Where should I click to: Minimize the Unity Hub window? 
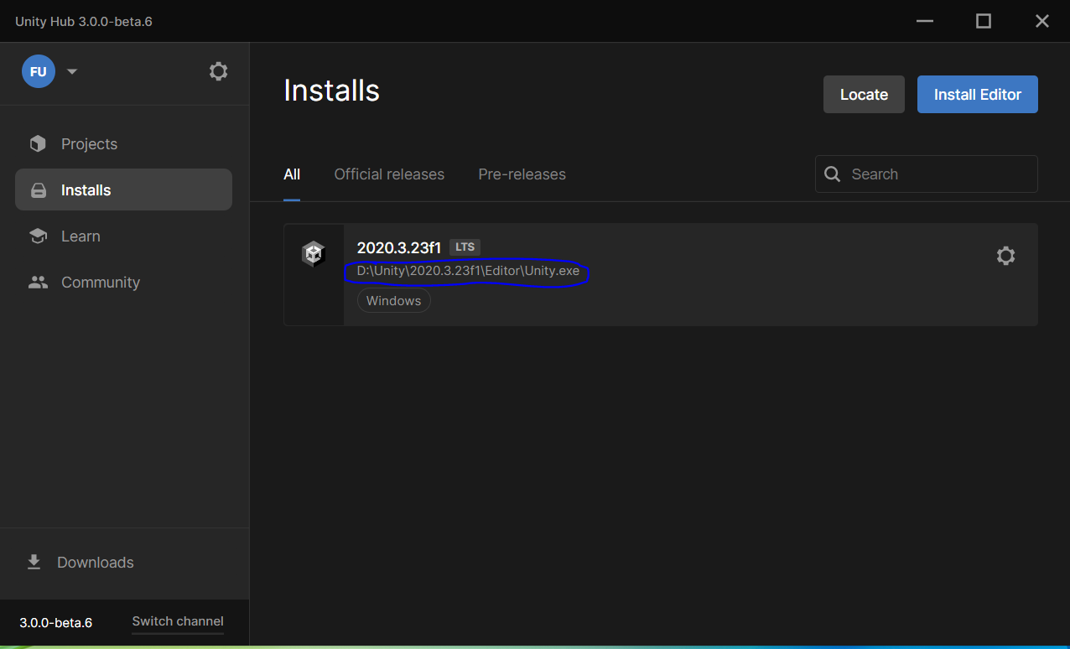pos(925,21)
